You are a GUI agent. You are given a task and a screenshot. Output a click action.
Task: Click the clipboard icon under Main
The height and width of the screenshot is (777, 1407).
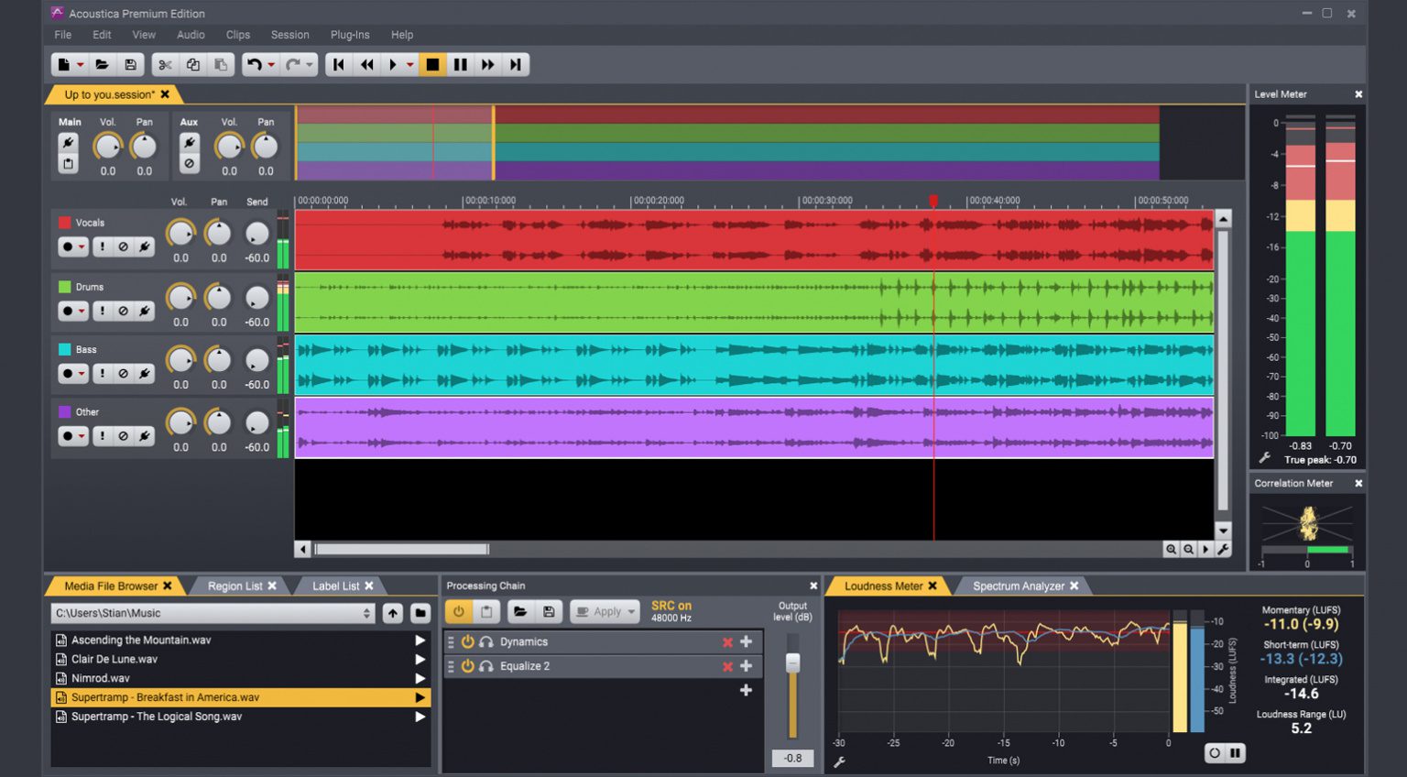68,164
